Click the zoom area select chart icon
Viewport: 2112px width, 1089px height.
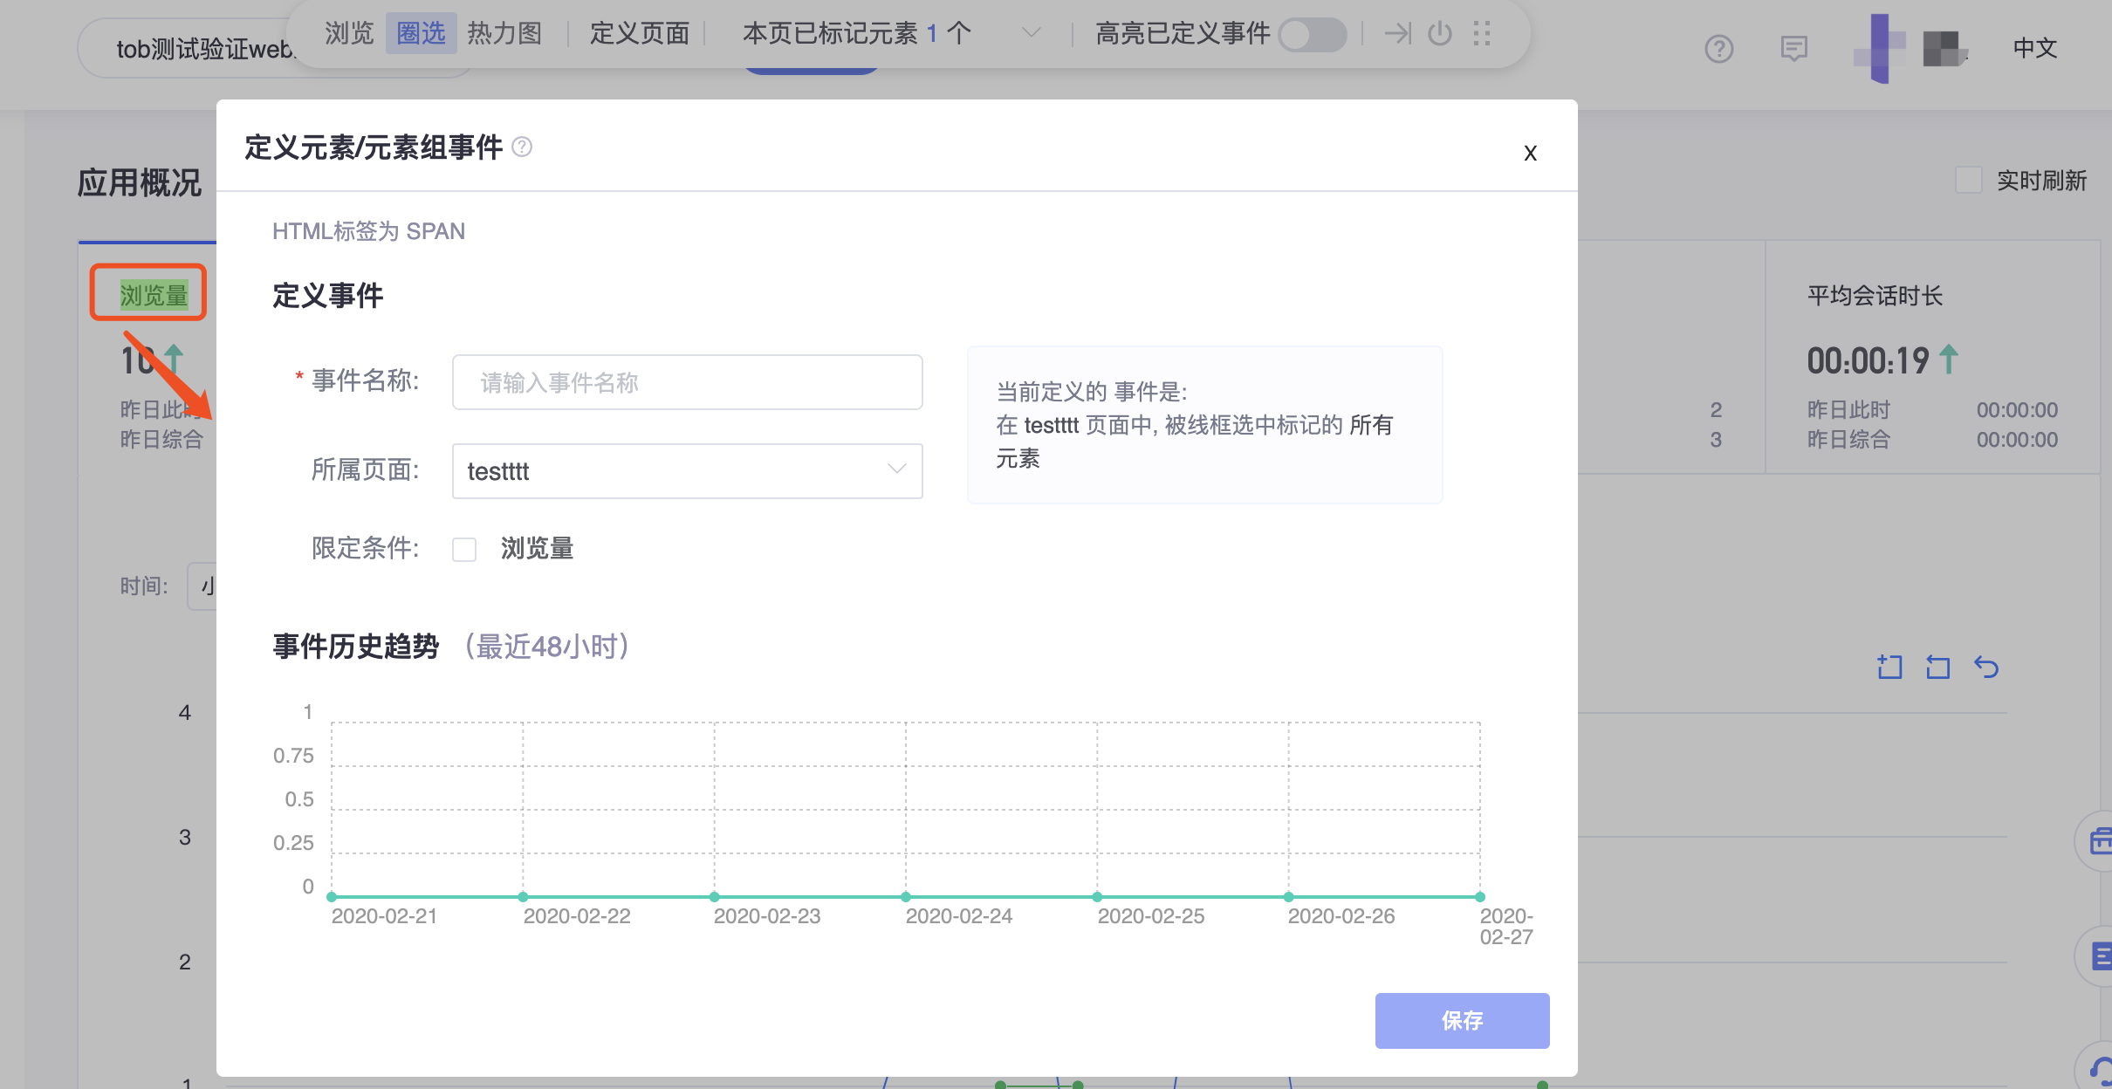point(1889,668)
